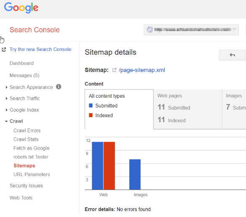This screenshot has width=246, height=217.
Task: Open Security Issues page
Action: tap(26, 186)
